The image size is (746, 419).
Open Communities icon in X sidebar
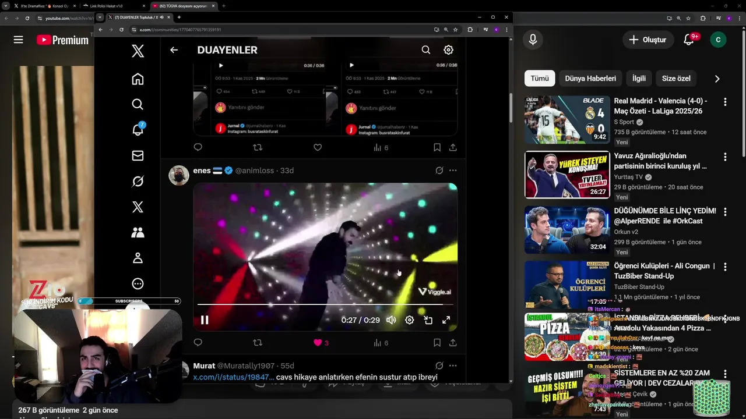click(138, 232)
